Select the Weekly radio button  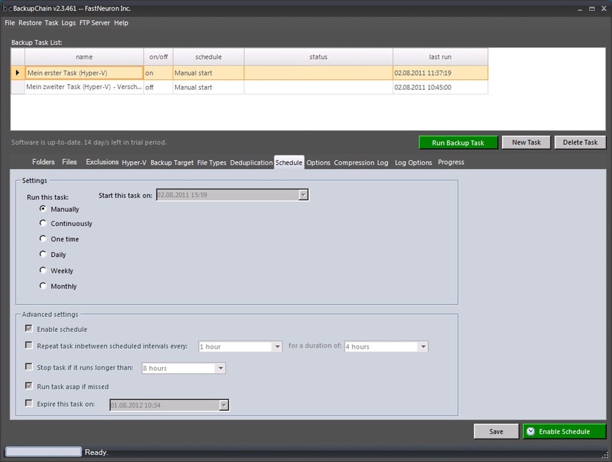(43, 270)
